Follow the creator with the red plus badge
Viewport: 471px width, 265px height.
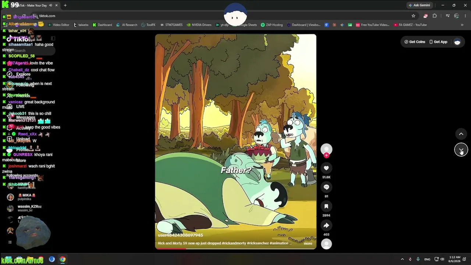click(326, 155)
